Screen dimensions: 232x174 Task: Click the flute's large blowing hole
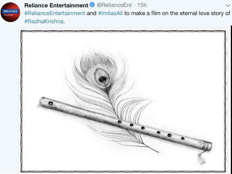pos(51,103)
